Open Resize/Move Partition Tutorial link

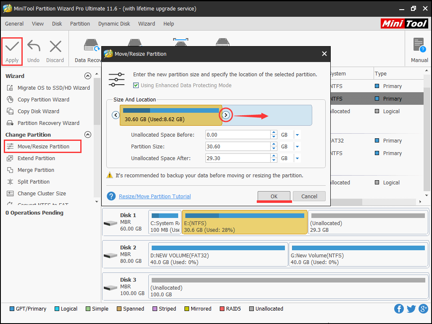point(155,196)
